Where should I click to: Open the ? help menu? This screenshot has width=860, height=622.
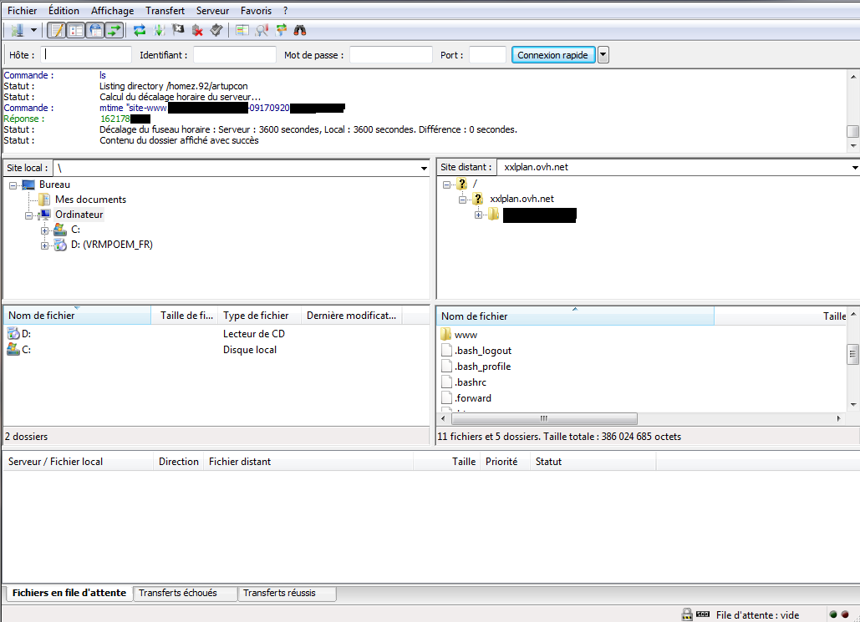coord(285,10)
